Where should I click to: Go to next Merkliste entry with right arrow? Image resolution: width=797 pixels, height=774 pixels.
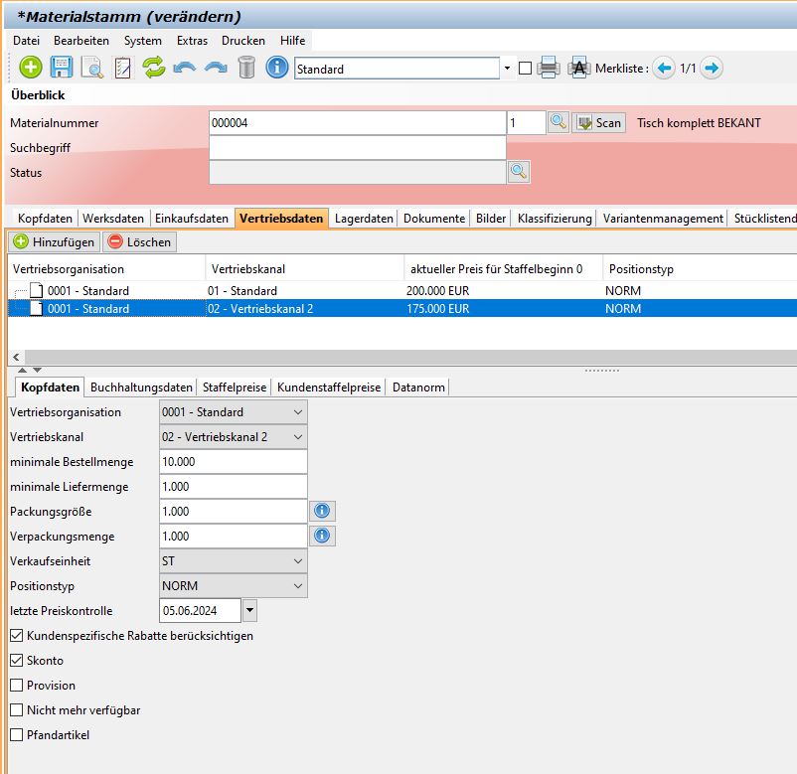click(x=712, y=68)
